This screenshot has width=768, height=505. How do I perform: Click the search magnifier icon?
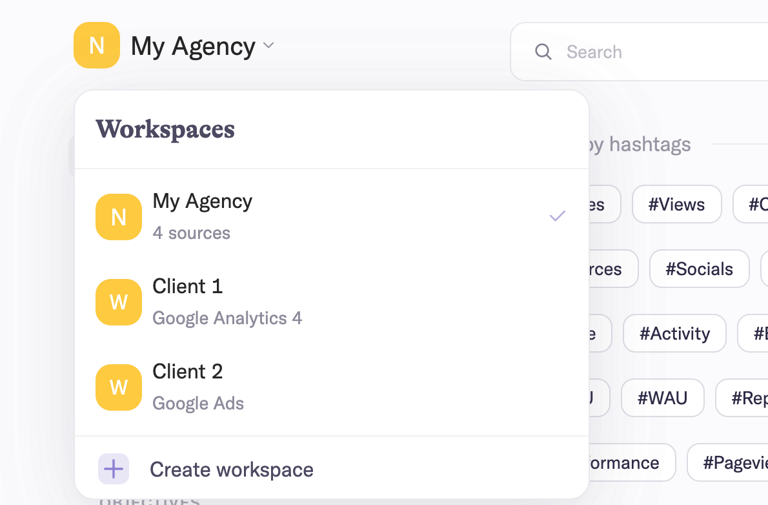pos(543,52)
